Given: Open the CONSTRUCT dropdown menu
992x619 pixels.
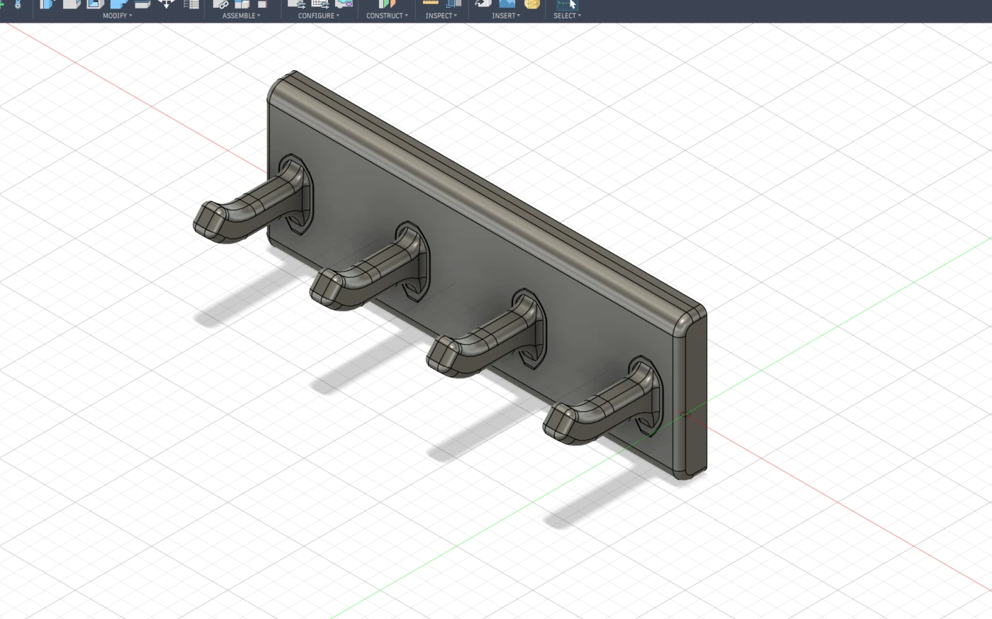Looking at the screenshot, I should pos(387,16).
